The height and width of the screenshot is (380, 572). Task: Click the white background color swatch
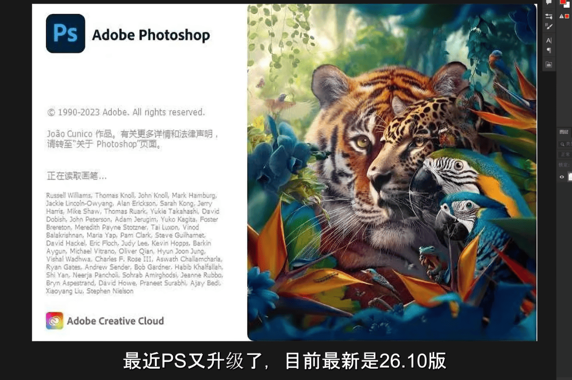point(567,5)
